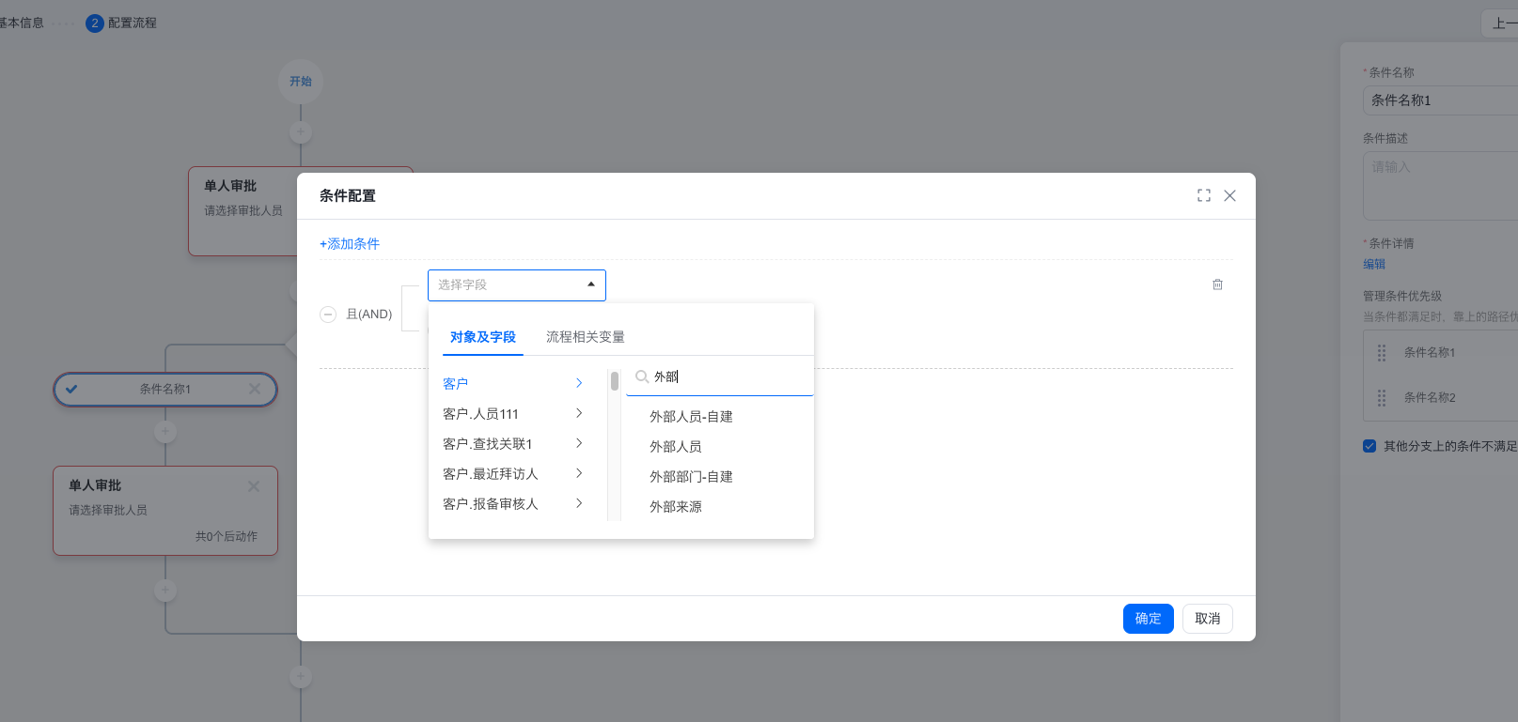Cancel with the 取消 button
1518x722 pixels.
1208,619
